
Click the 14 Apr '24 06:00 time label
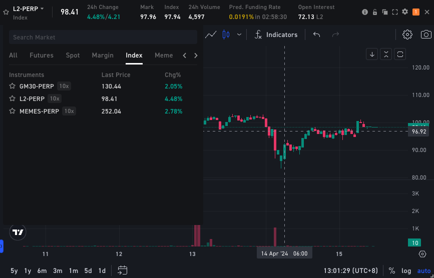[x=284, y=253]
